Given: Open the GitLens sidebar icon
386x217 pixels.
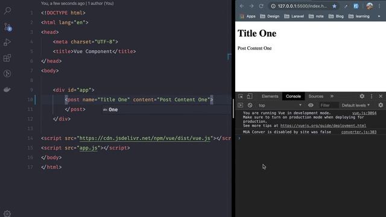Looking at the screenshot, I should pyautogui.click(x=7, y=74).
